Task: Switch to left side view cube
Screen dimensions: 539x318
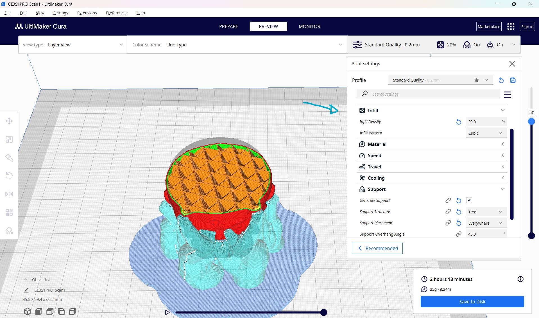Action: click(x=61, y=311)
